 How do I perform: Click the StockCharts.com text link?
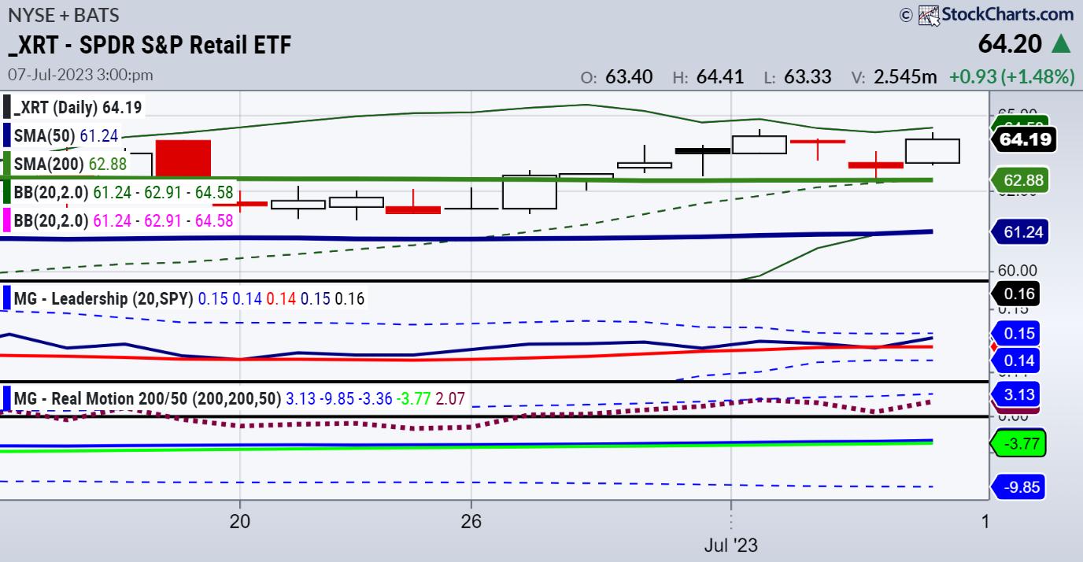(1008, 14)
